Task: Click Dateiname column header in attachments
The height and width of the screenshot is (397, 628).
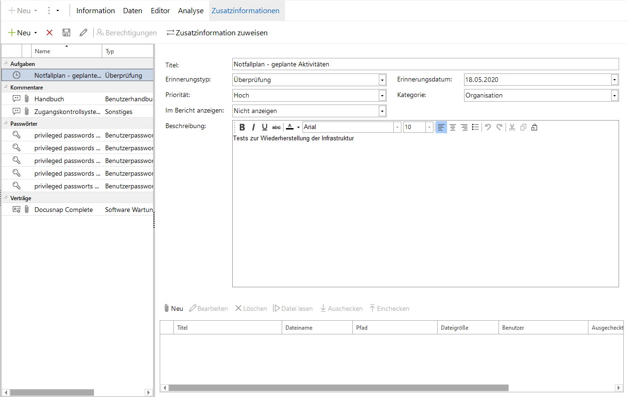Action: [x=317, y=327]
